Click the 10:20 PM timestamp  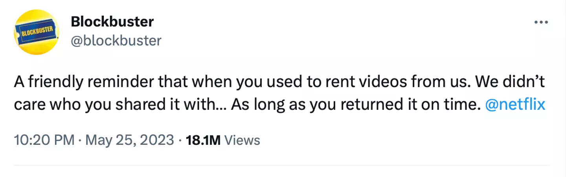coord(44,140)
